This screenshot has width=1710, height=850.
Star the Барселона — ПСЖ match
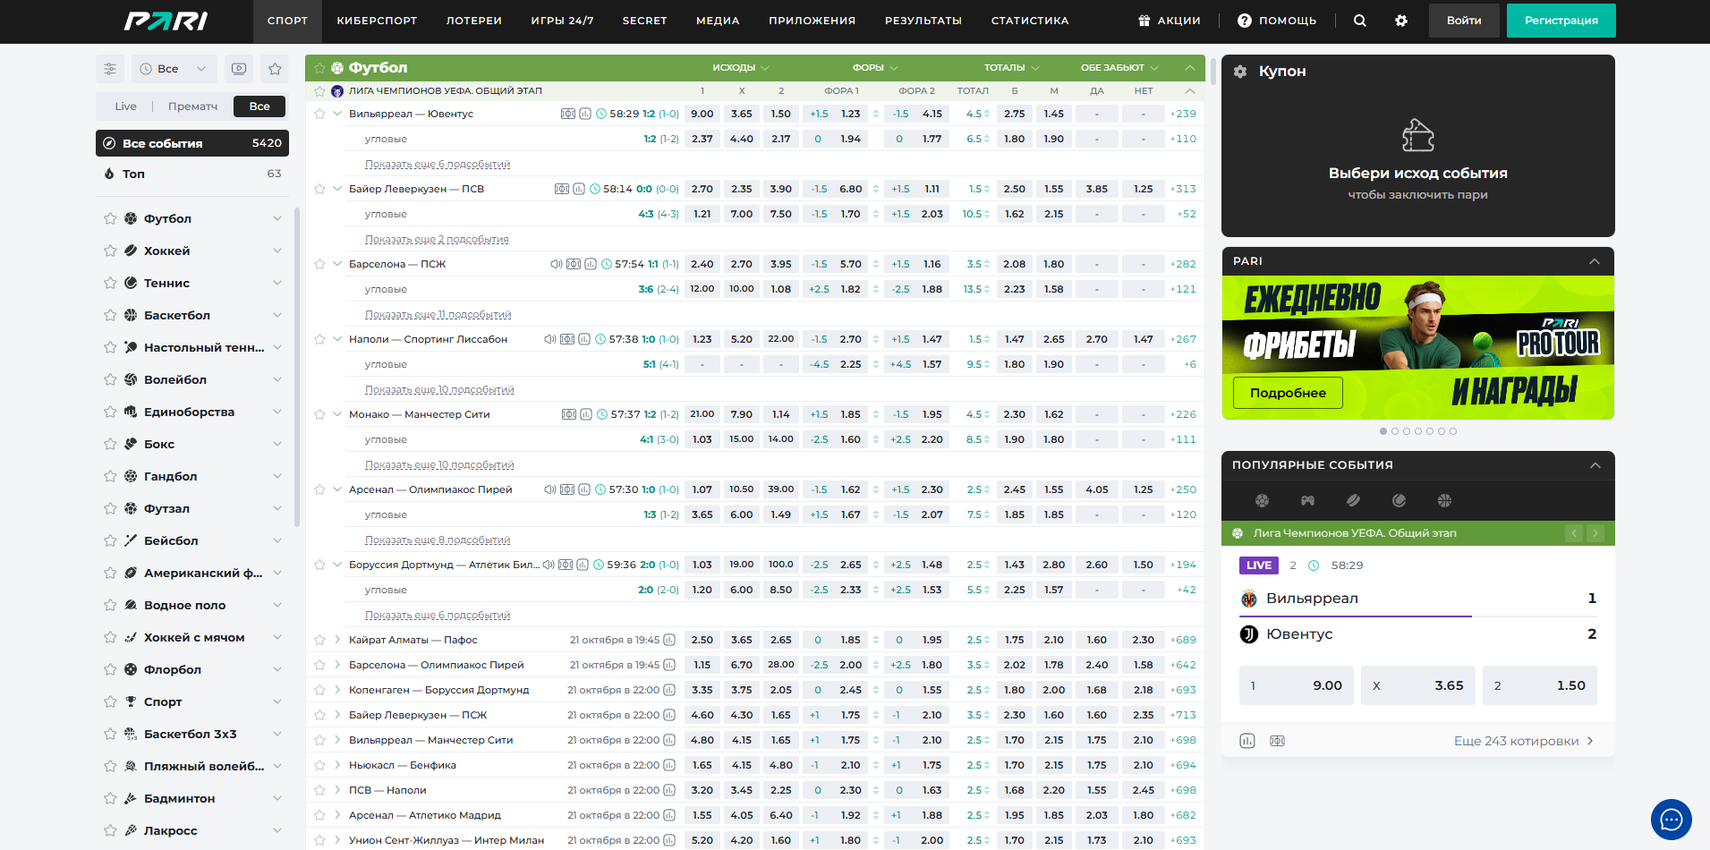pos(319,265)
